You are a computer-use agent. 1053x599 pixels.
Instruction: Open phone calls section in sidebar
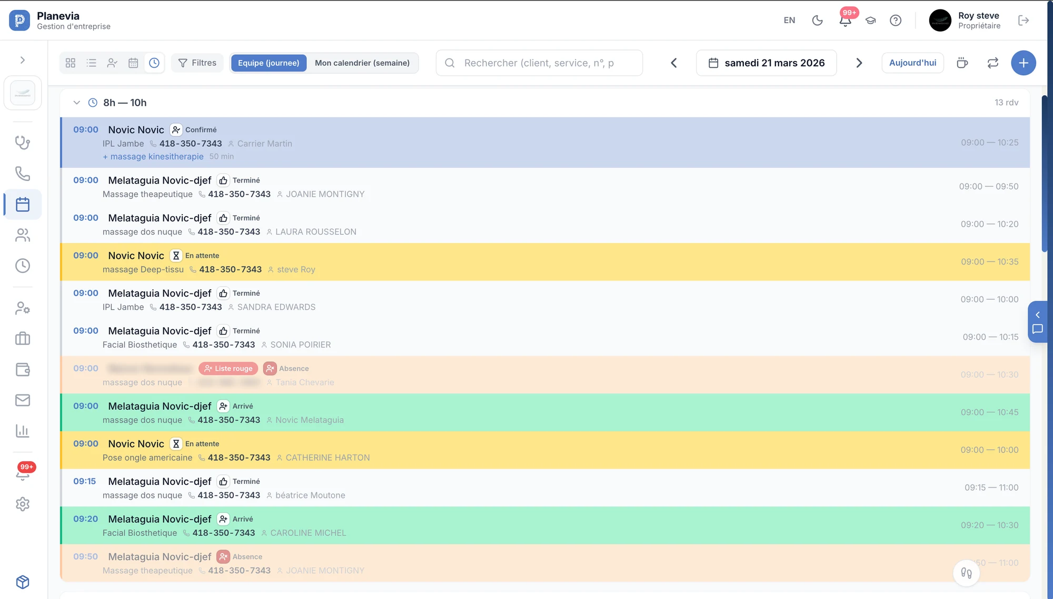coord(23,174)
